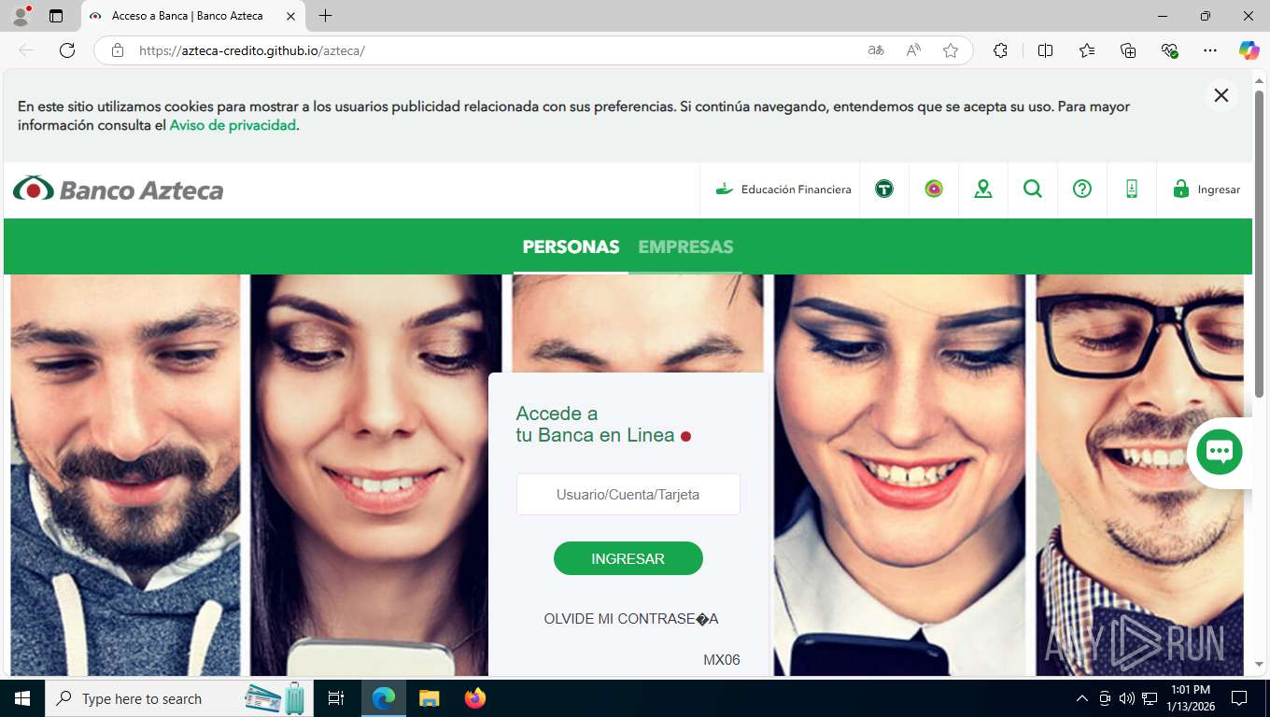Click the Banco Azteca logo
Image resolution: width=1270 pixels, height=717 pixels.
[119, 190]
